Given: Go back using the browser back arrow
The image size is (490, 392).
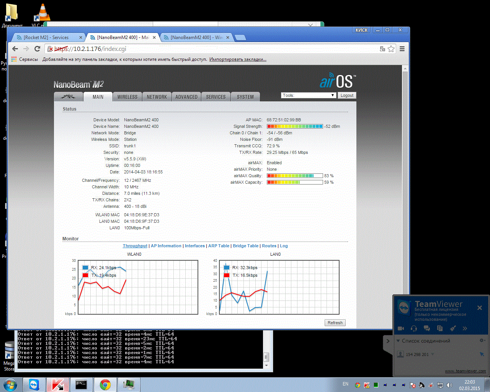Looking at the screenshot, I should click(15, 49).
